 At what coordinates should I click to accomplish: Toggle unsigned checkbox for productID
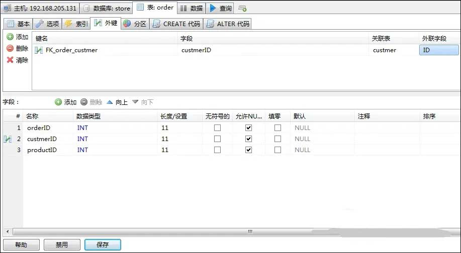[x=217, y=150]
